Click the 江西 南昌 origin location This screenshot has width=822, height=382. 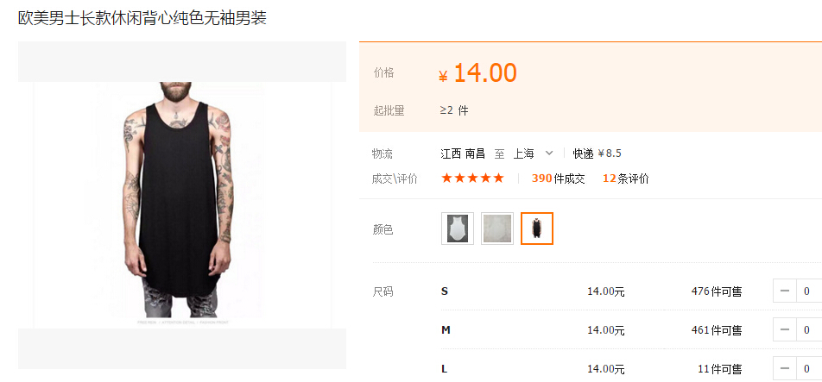[463, 153]
